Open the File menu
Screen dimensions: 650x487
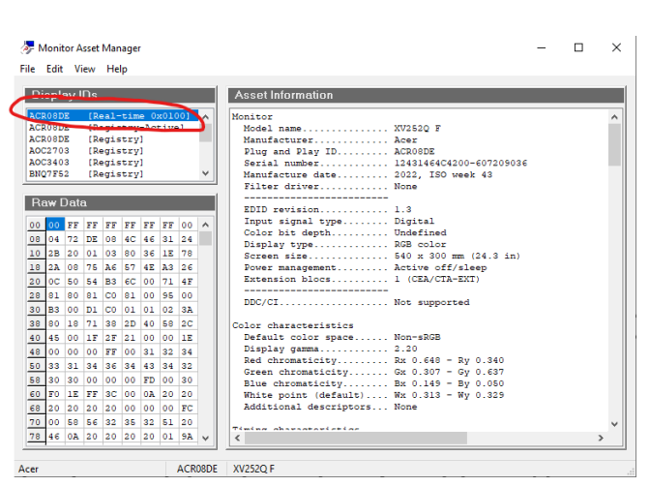(x=27, y=69)
